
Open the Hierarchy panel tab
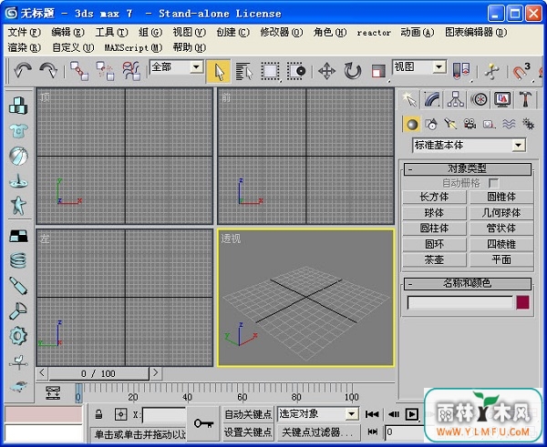pos(456,99)
